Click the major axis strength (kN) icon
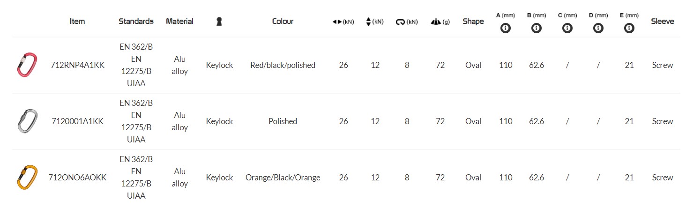 click(x=337, y=22)
